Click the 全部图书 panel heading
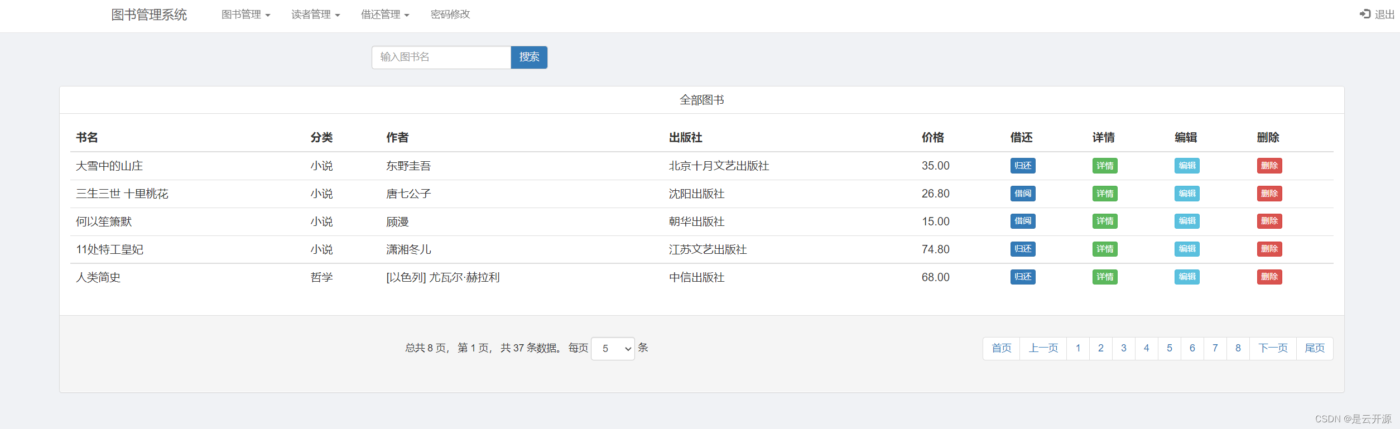Image resolution: width=1400 pixels, height=429 pixels. 701,100
